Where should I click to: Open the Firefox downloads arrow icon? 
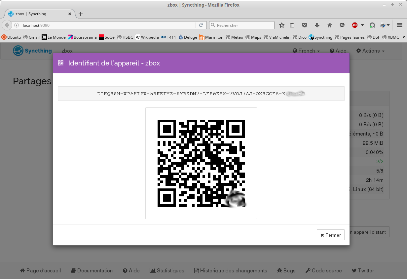(317, 25)
